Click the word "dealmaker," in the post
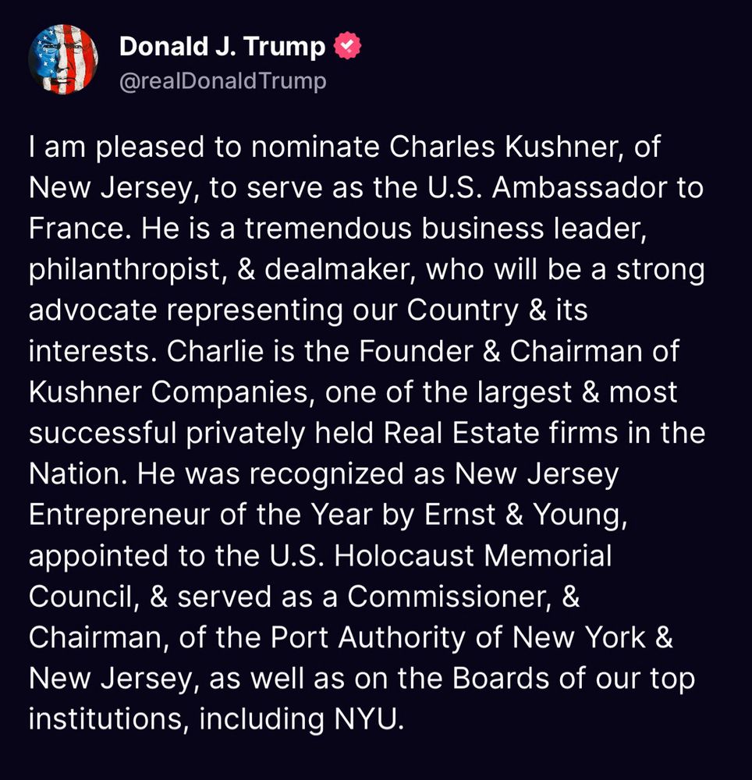 340,270
